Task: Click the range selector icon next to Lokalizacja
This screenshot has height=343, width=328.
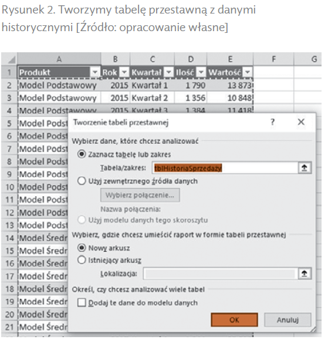Action: 305,274
